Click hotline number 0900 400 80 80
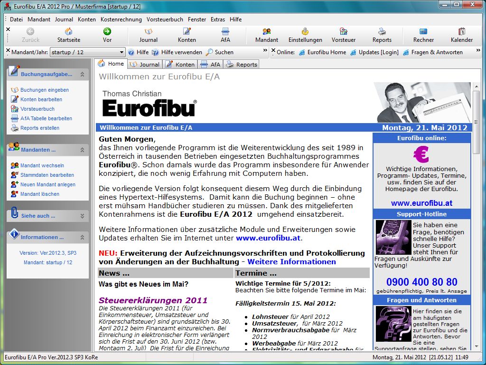This screenshot has height=365, width=486. tap(421, 282)
